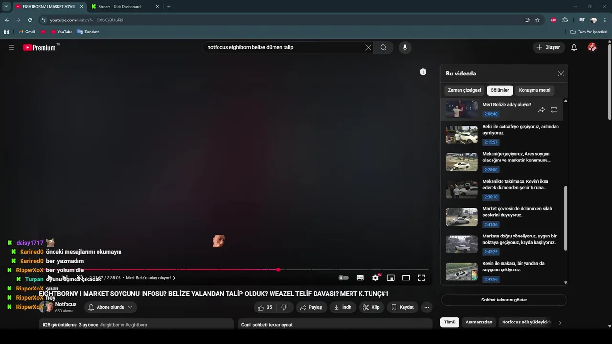Select the Aramanızdan filter chip
612x344 pixels.
(x=479, y=322)
